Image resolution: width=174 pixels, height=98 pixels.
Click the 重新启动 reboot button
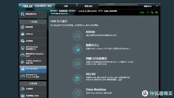coord(88,6)
